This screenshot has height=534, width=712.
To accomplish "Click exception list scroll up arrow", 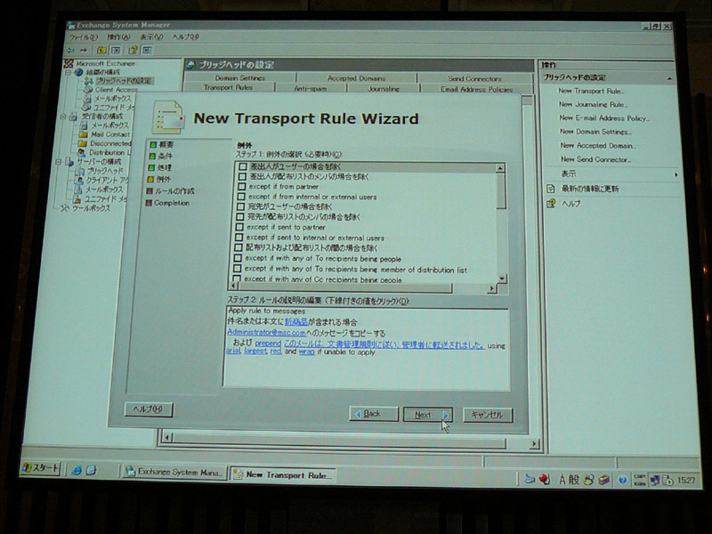I will [500, 168].
